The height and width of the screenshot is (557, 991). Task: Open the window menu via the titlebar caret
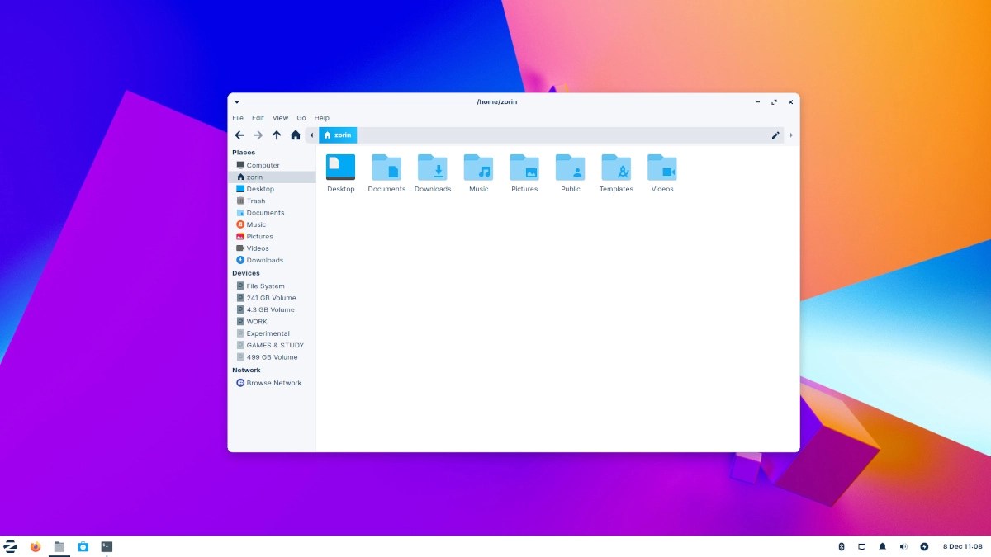tap(236, 101)
